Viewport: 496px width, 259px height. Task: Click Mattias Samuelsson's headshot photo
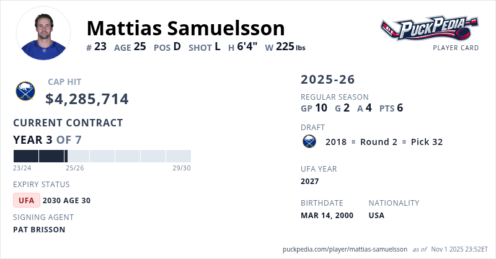click(x=43, y=33)
